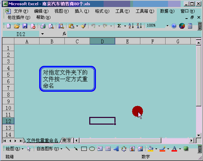Click the Sort Descending Z-A icon
The width and height of the screenshot is (203, 161).
pyautogui.click(x=139, y=26)
